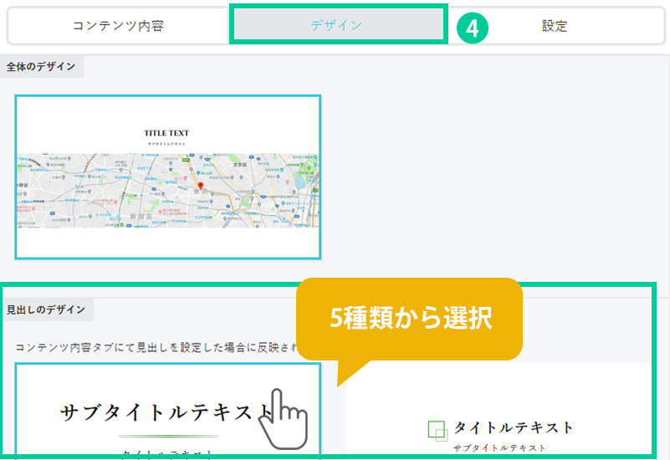Click the TITLE TEXT heading in preview
670x460 pixels.
166,133
